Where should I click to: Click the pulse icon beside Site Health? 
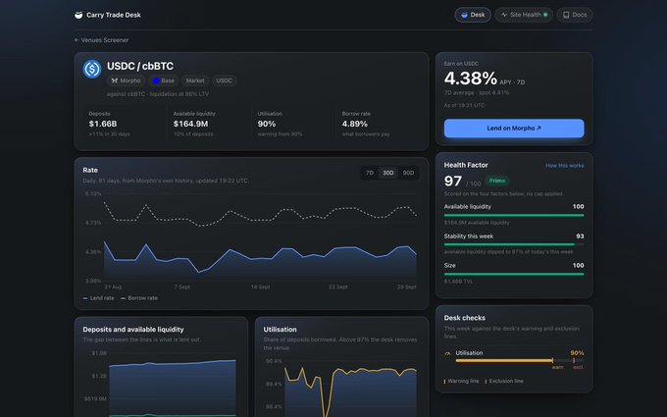point(504,15)
